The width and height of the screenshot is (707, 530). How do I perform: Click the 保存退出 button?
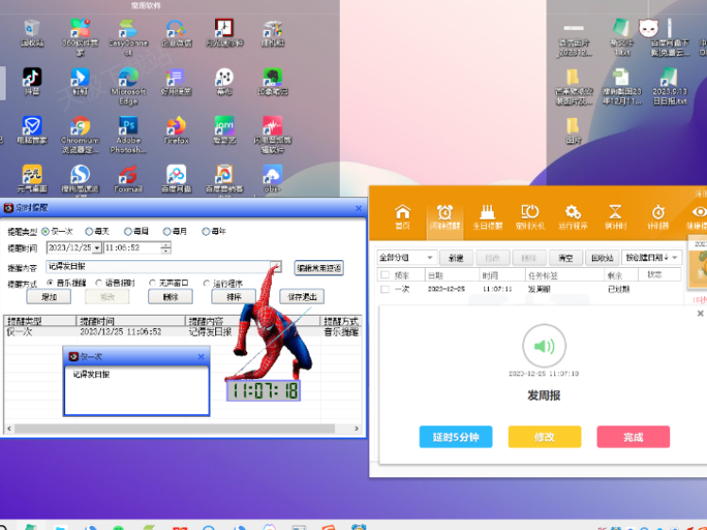[302, 297]
